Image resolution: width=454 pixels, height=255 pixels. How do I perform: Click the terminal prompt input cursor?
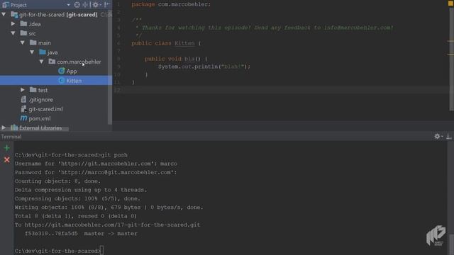point(102,251)
